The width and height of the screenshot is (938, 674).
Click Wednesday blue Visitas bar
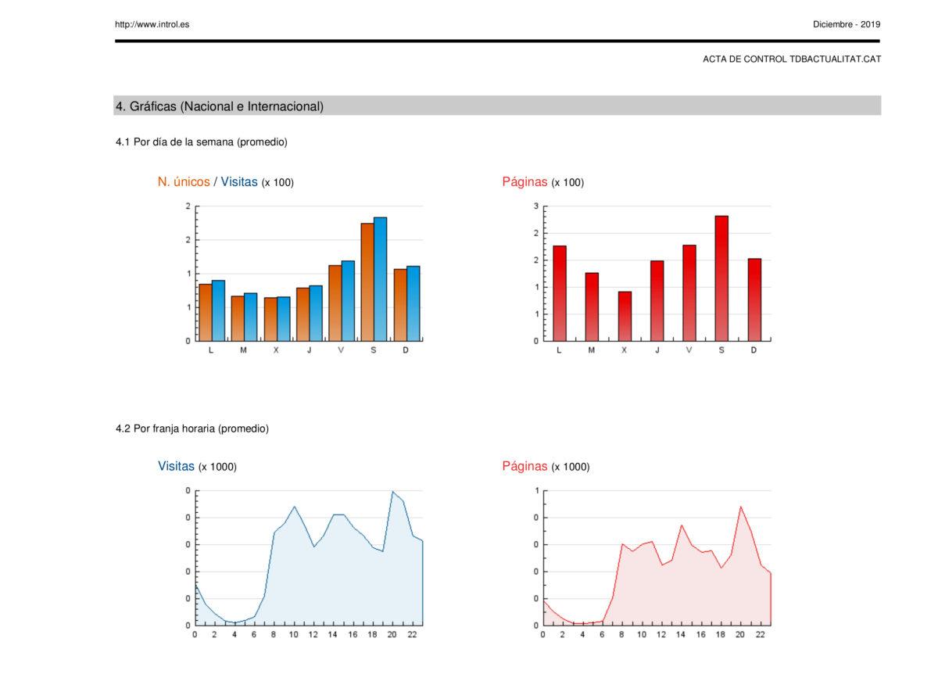coord(283,319)
